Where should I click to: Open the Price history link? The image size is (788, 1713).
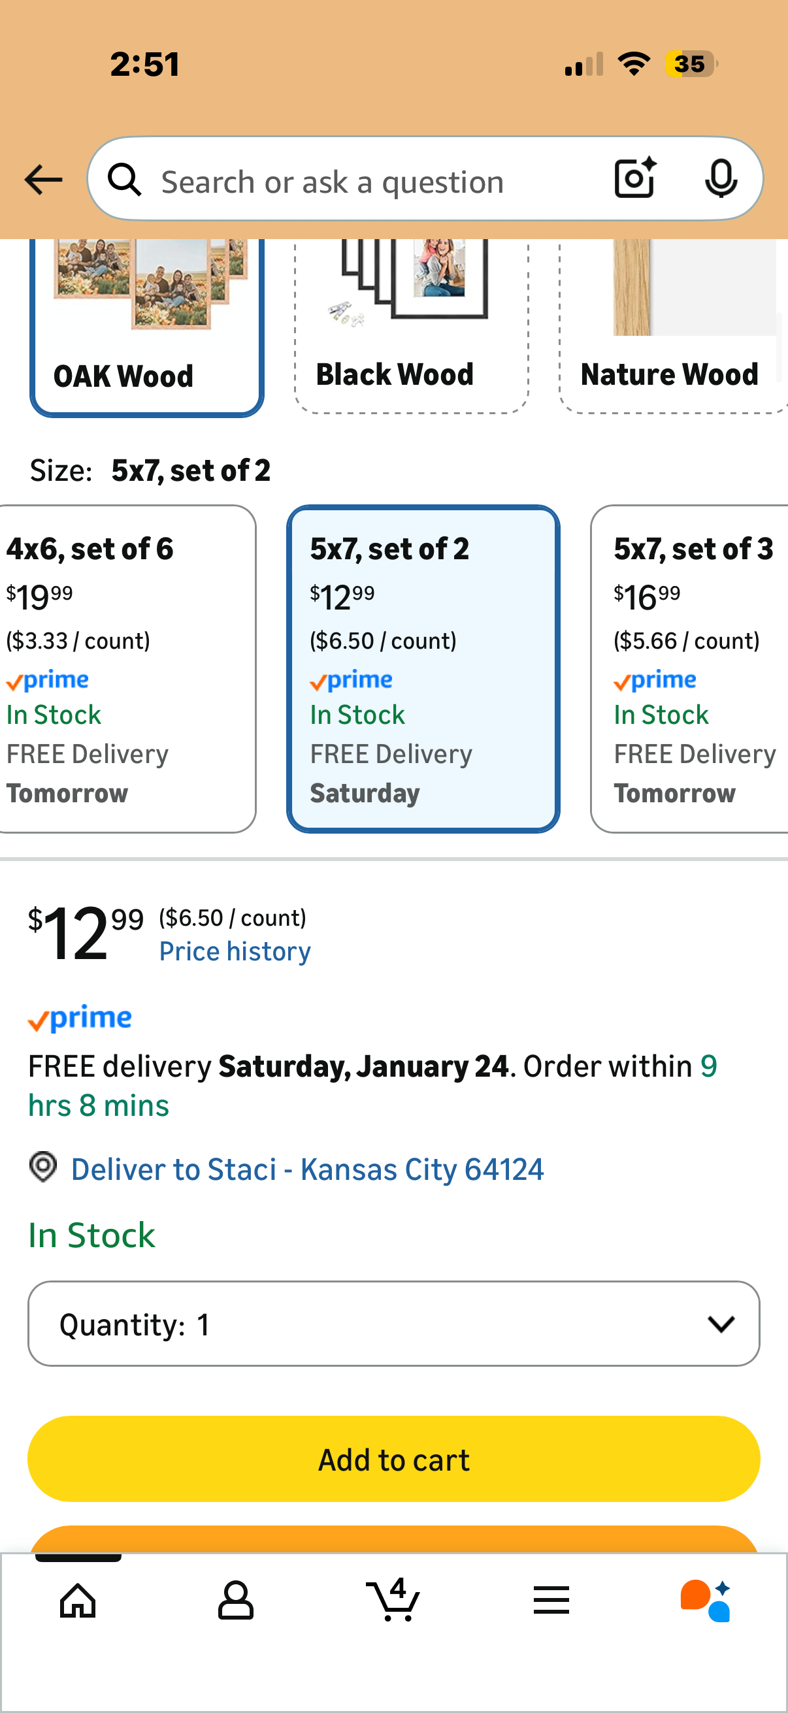pyautogui.click(x=235, y=952)
